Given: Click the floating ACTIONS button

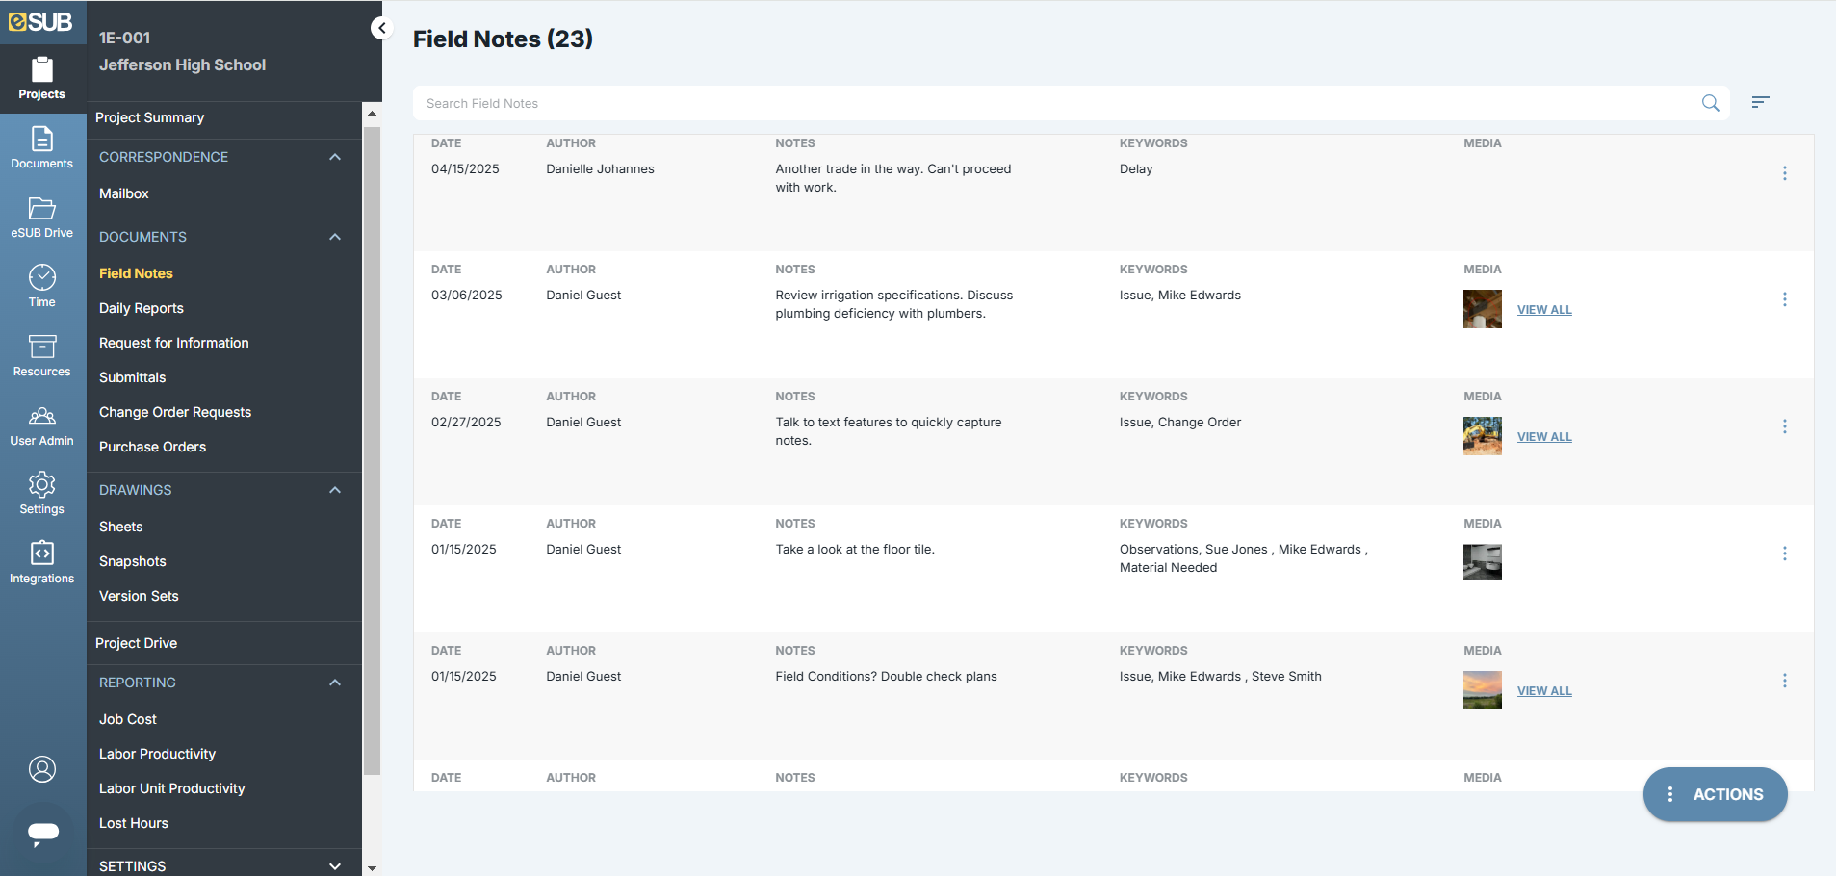Looking at the screenshot, I should pyautogui.click(x=1715, y=794).
